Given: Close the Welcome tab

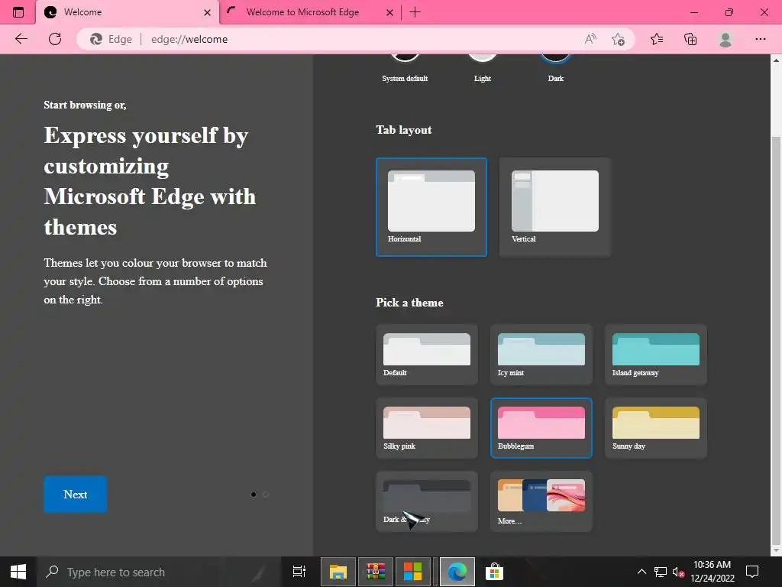Looking at the screenshot, I should click(207, 12).
